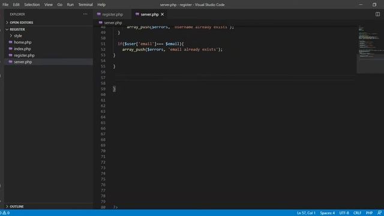Open the errors and warnings status indicator
The image size is (384, 216).
[x=5, y=213]
